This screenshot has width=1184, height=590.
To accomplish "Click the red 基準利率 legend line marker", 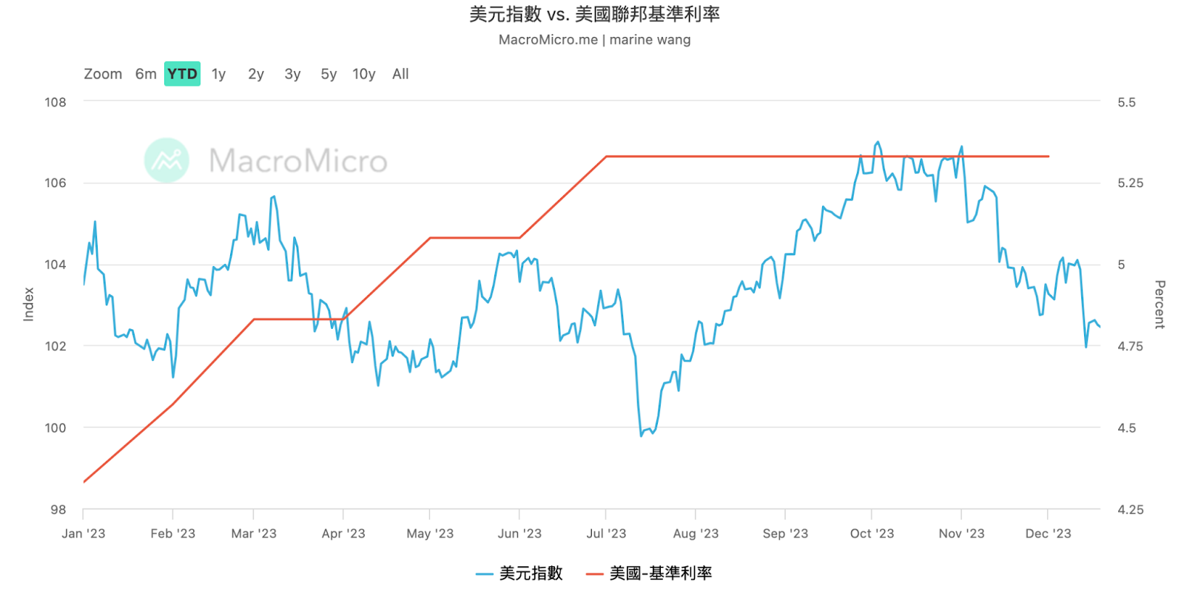I will coord(594,574).
